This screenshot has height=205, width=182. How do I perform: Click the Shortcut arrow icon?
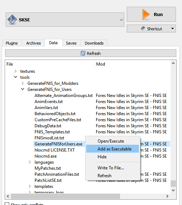143,29
